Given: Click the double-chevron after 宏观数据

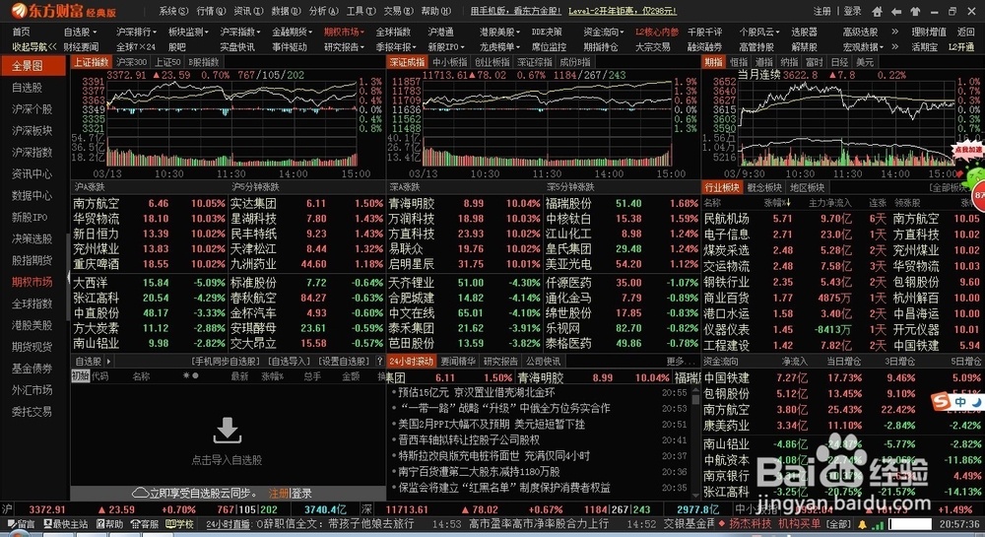Looking at the screenshot, I should click(x=894, y=46).
